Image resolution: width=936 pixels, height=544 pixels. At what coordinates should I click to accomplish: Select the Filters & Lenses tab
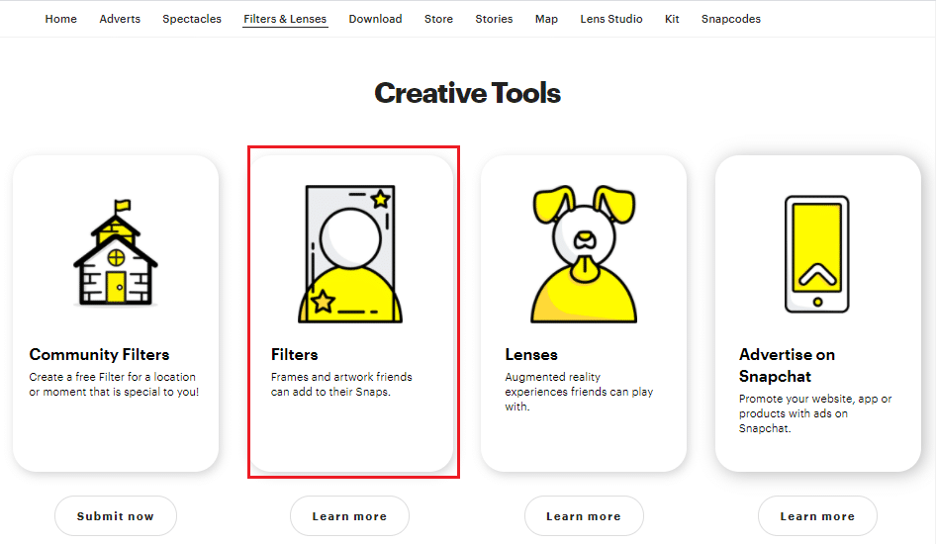coord(285,19)
